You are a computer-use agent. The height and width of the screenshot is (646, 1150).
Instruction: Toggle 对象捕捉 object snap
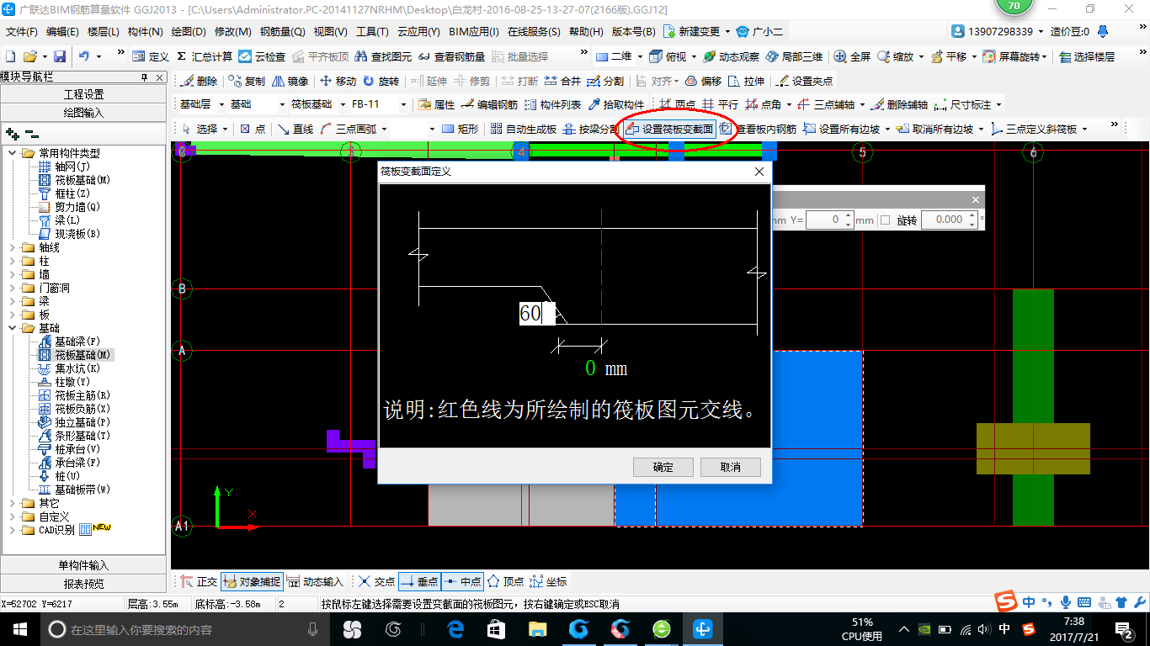coord(253,581)
